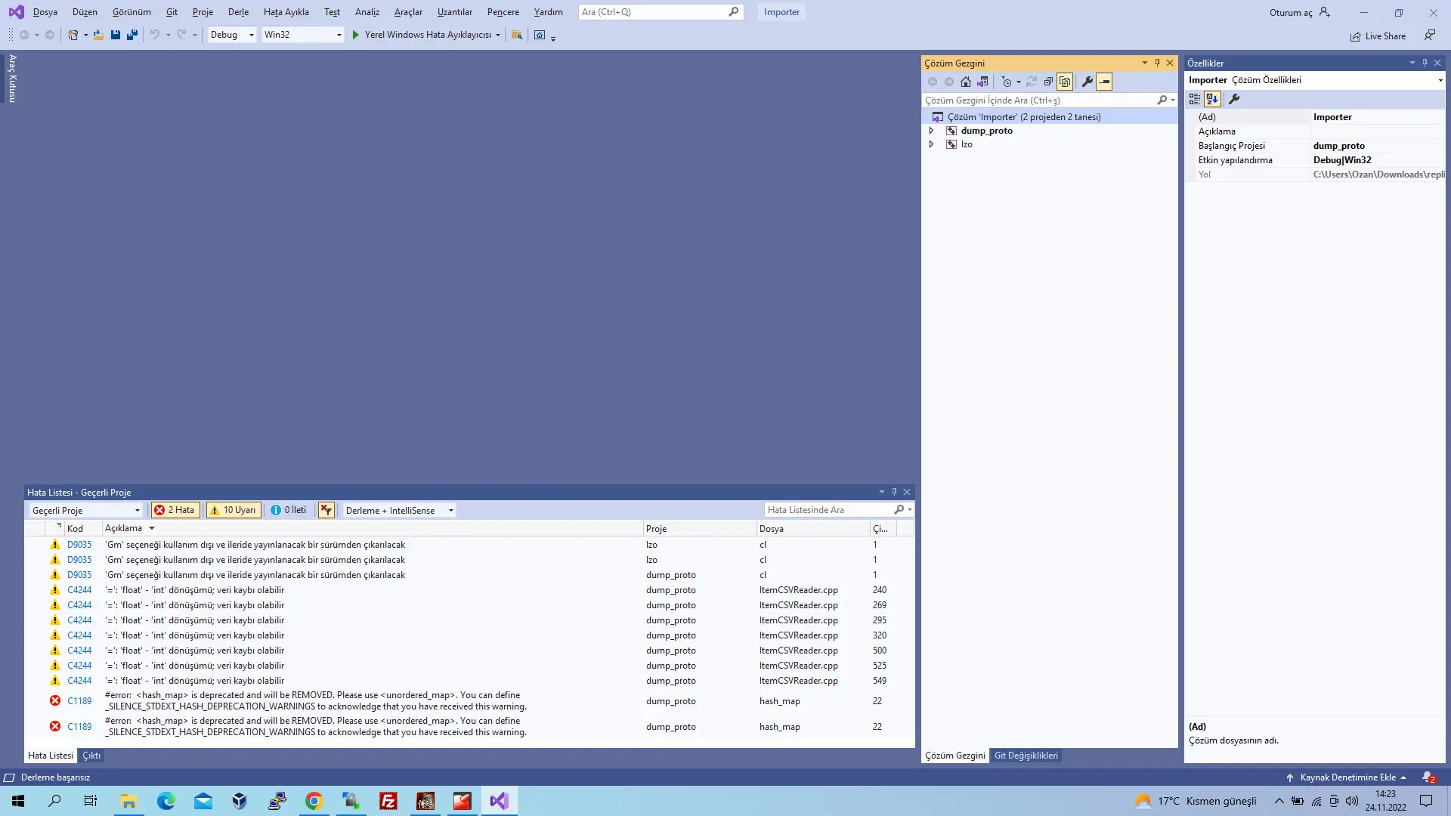Click the Home icon in Solution Explorer

click(x=965, y=82)
